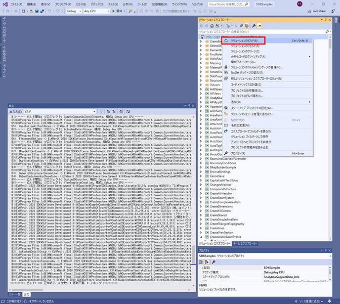Click ソース管理に追加 in status bar
The image size is (340, 304).
pos(309,301)
